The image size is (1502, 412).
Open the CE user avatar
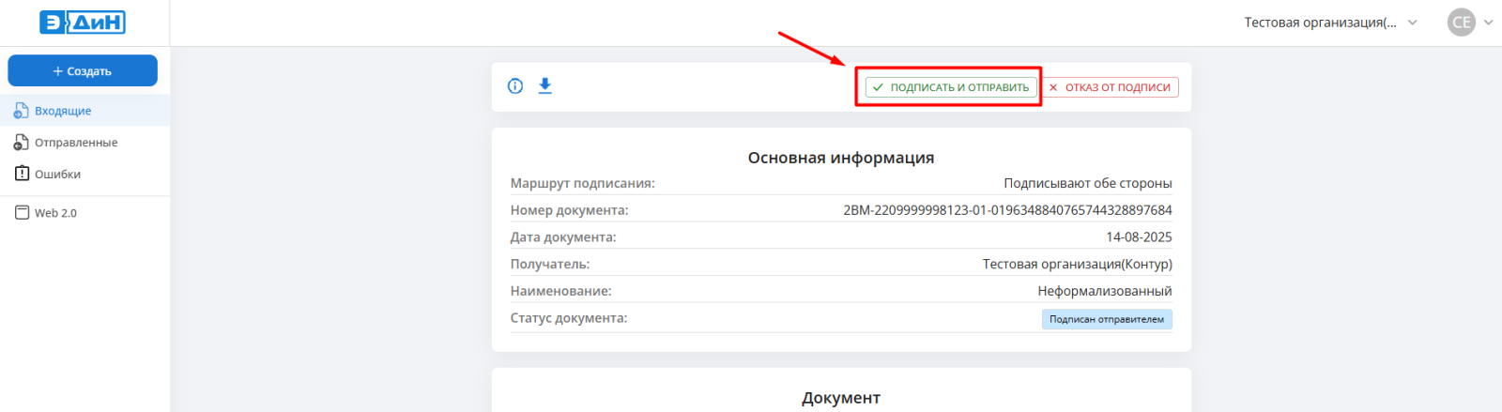click(x=1461, y=23)
